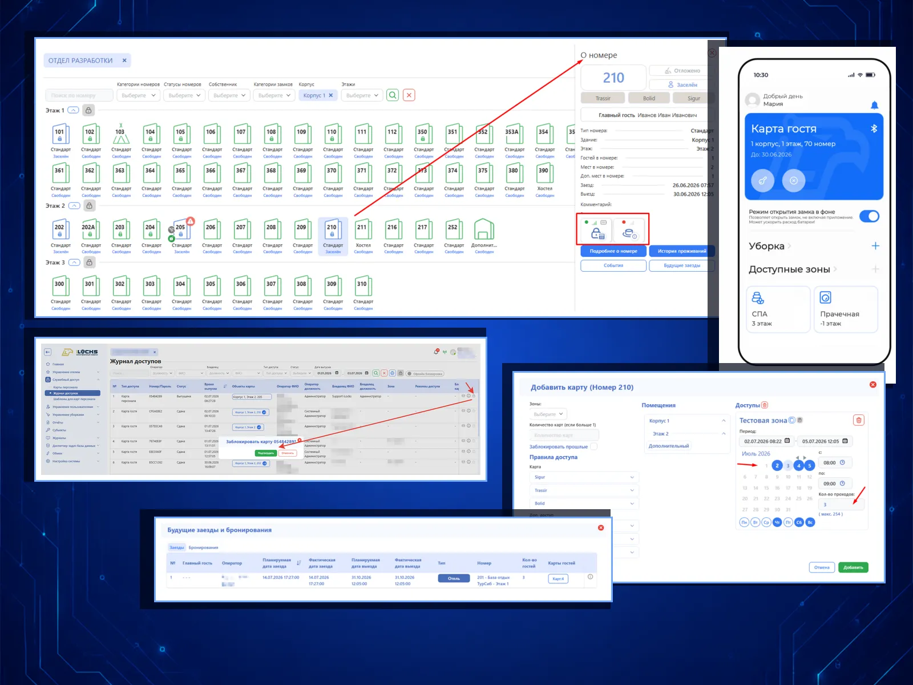Open the Этажи filter dropdown
The height and width of the screenshot is (685, 913).
(x=362, y=95)
